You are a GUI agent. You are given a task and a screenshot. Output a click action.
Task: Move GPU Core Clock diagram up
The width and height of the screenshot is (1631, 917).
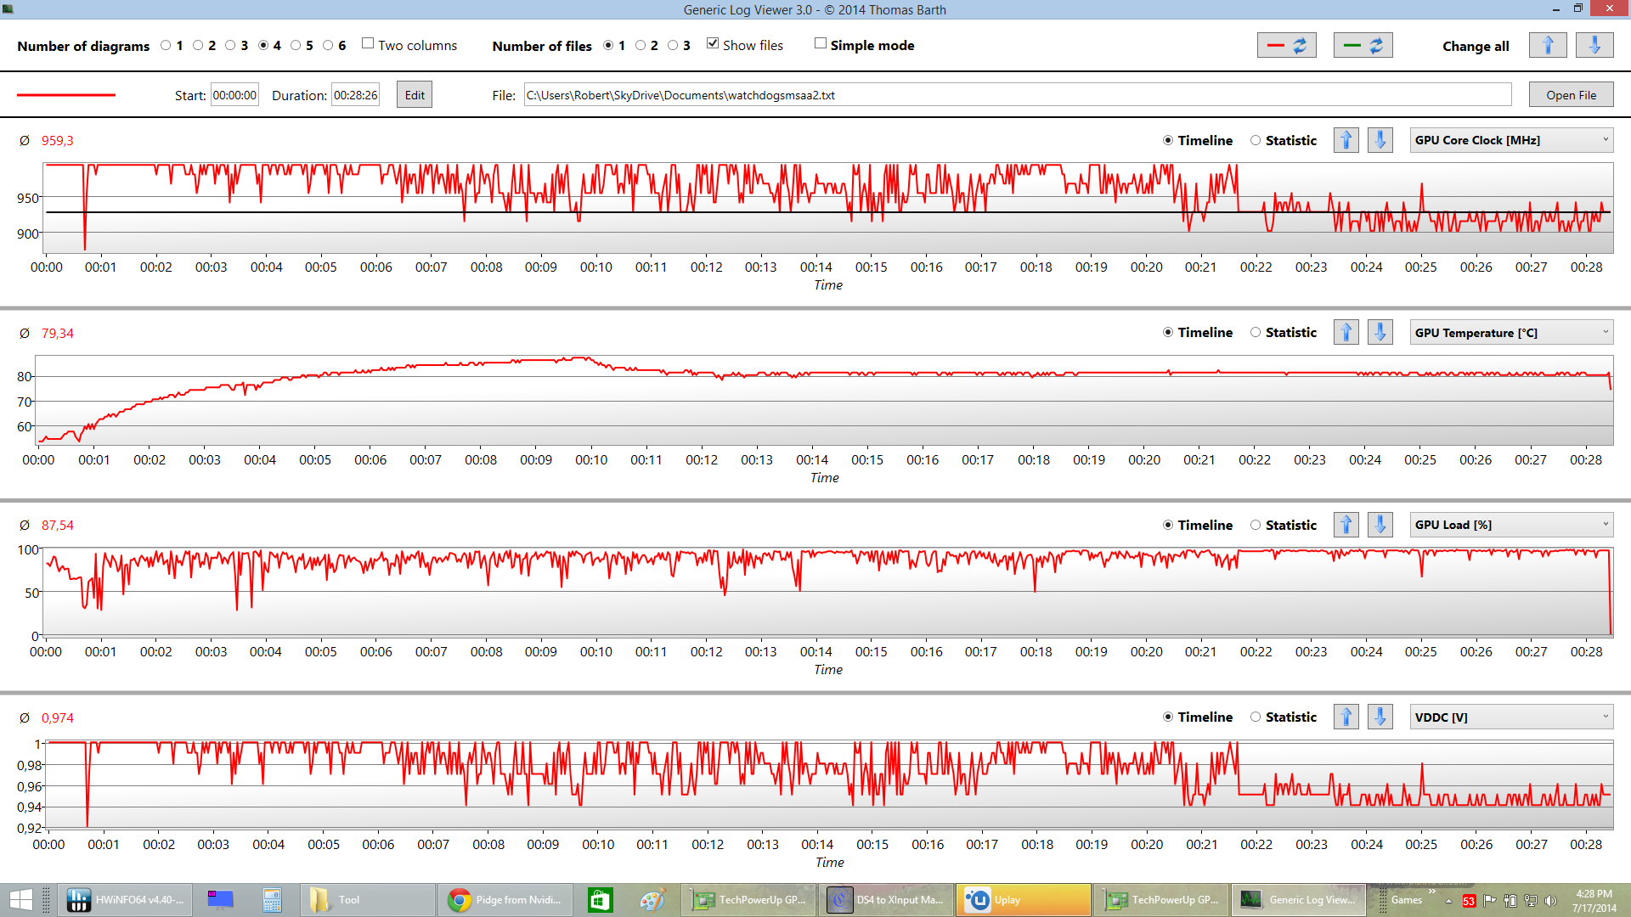(1346, 140)
